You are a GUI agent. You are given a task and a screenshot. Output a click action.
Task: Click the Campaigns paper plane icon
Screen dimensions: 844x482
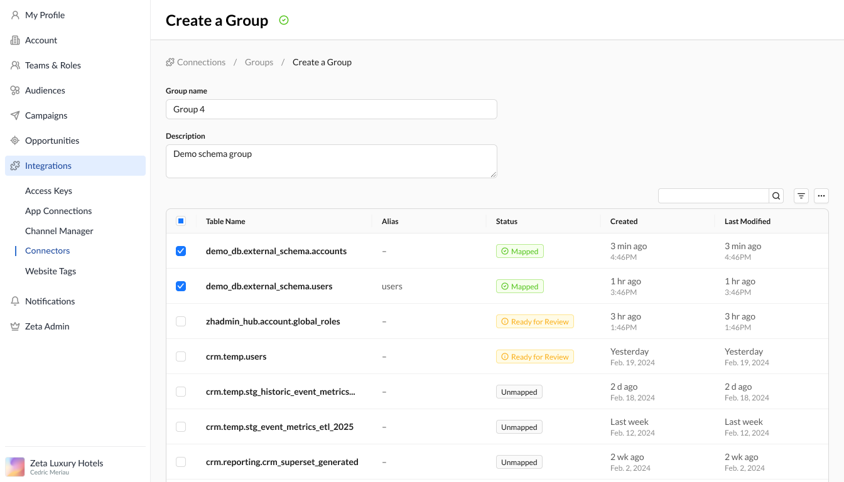(15, 115)
